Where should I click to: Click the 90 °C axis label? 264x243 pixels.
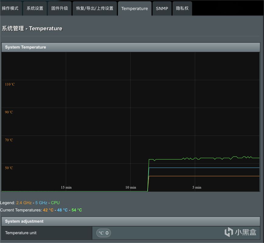[9, 112]
